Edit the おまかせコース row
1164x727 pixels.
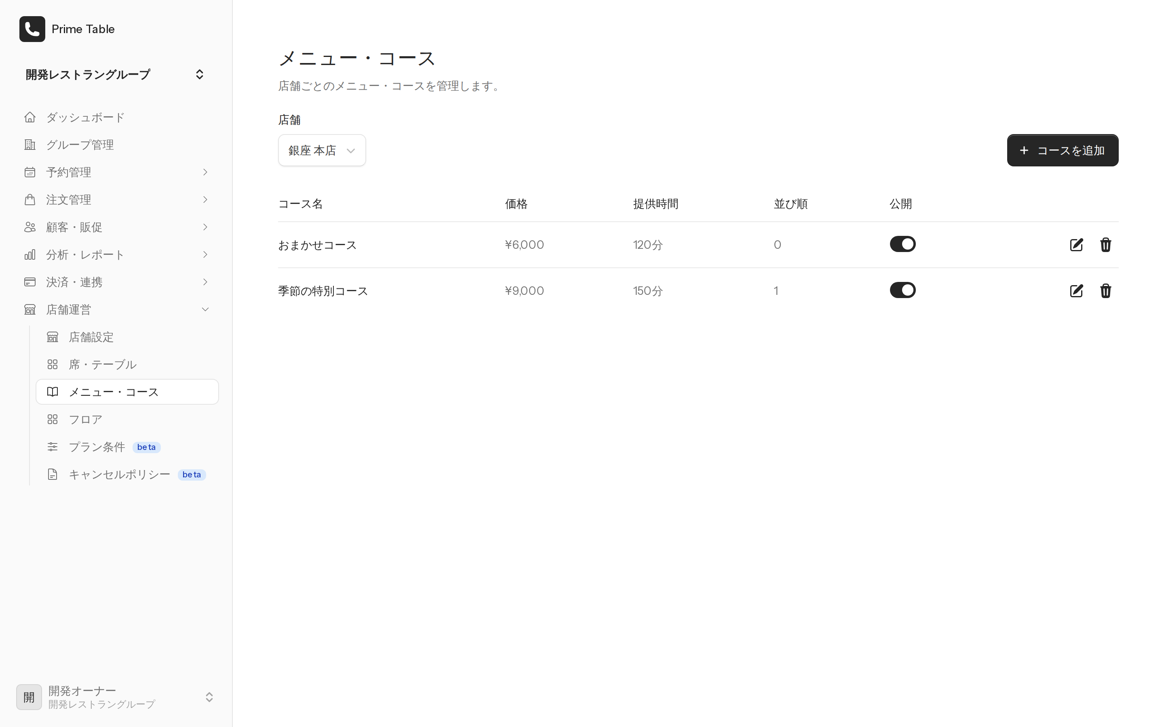point(1076,245)
